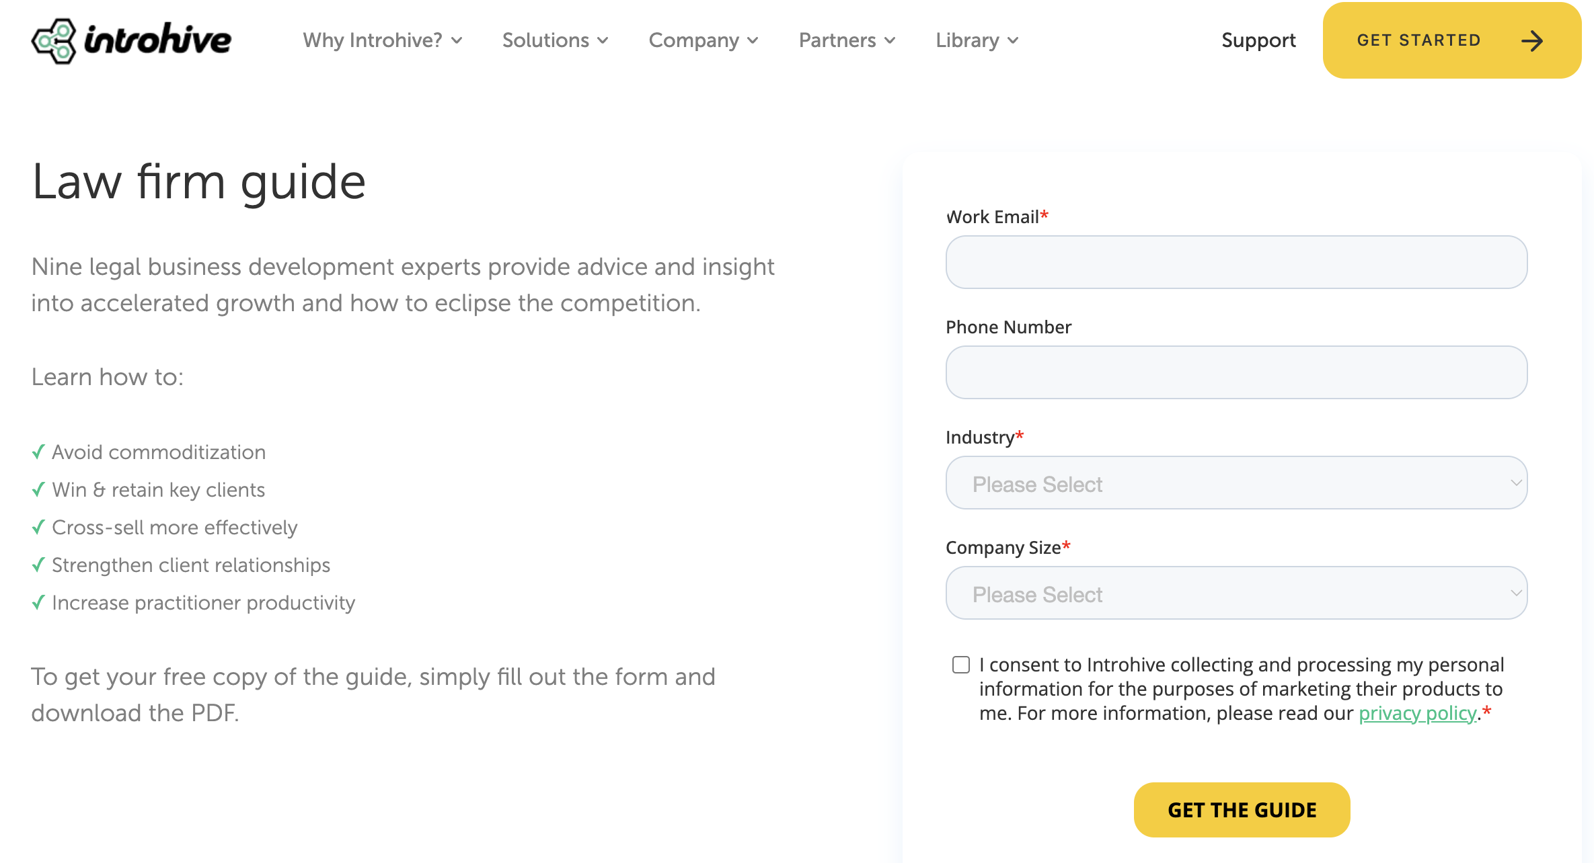Screen dimensions: 1594x863
Task: Enable consent checkbox for Introhive marketing
Action: pos(957,664)
